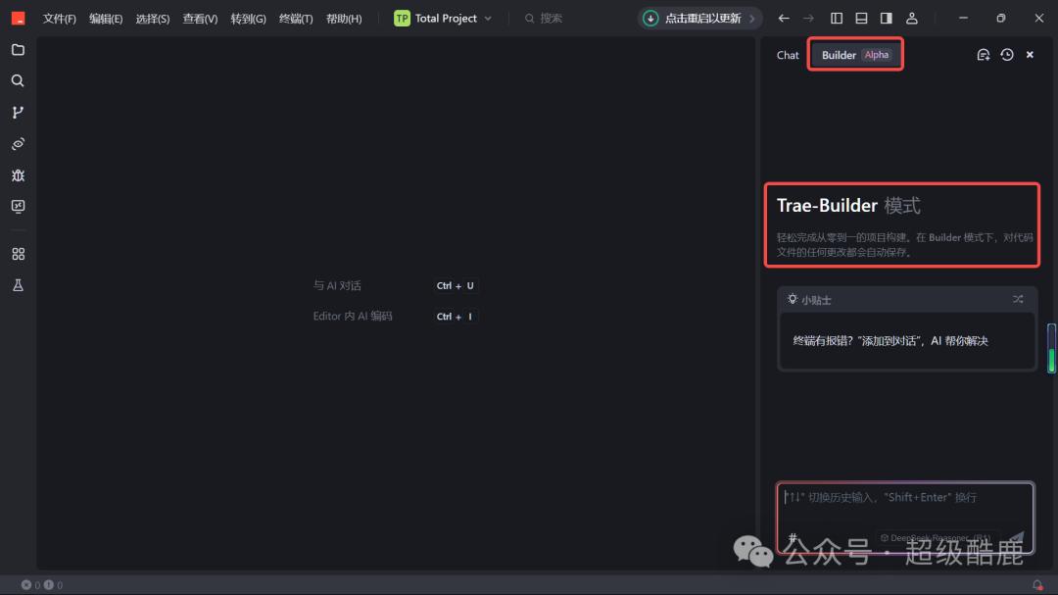The image size is (1058, 595).
Task: Toggle the bottom panel layout
Action: 861,19
